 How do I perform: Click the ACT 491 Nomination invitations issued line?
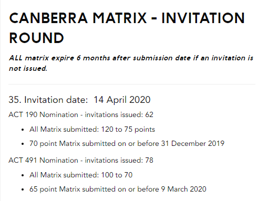(x=81, y=160)
